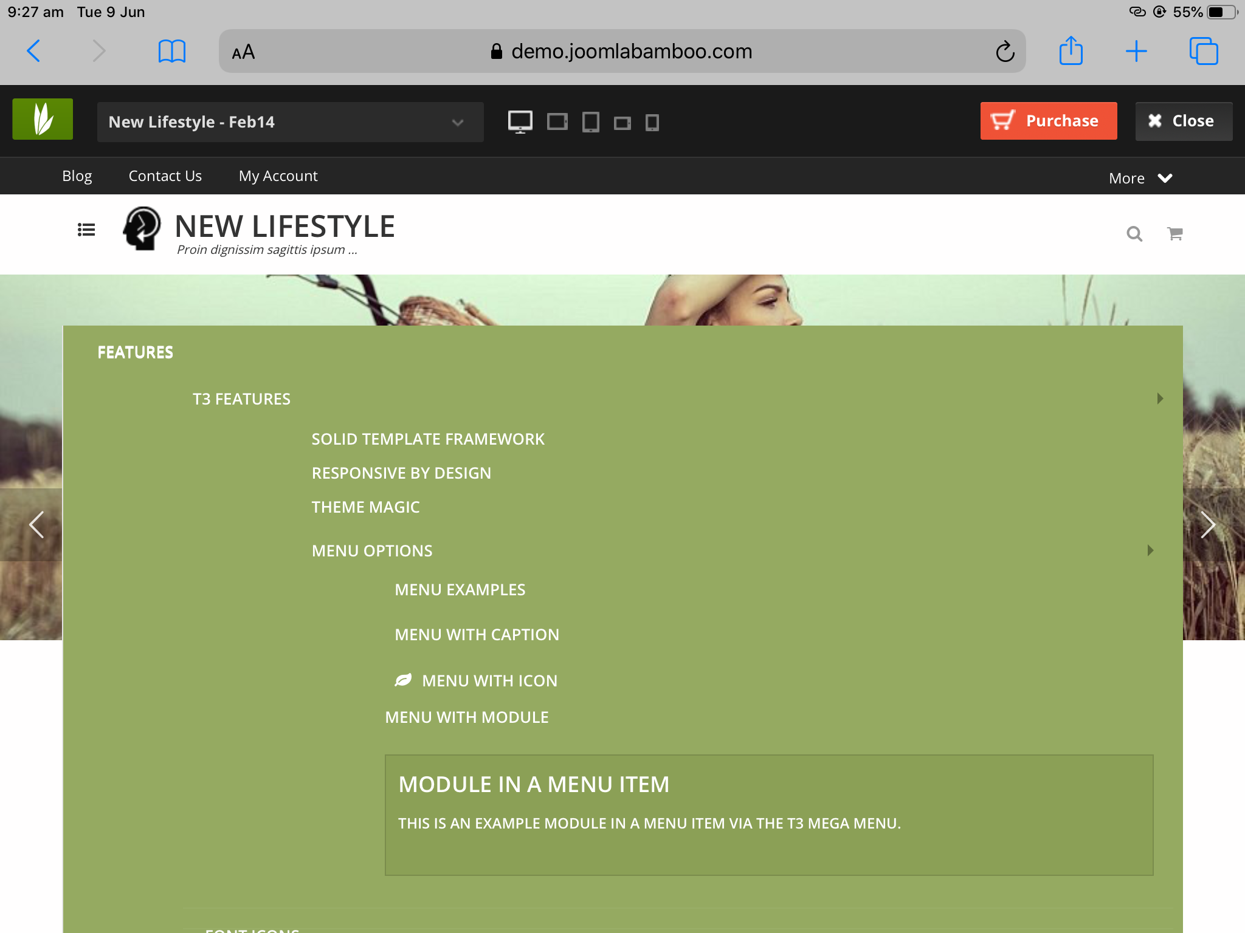Viewport: 1245px width, 933px height.
Task: Select the desktop preview device icon
Action: (x=520, y=121)
